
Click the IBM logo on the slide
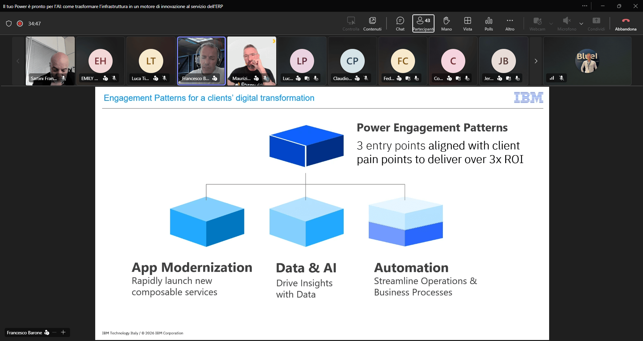[x=529, y=97]
